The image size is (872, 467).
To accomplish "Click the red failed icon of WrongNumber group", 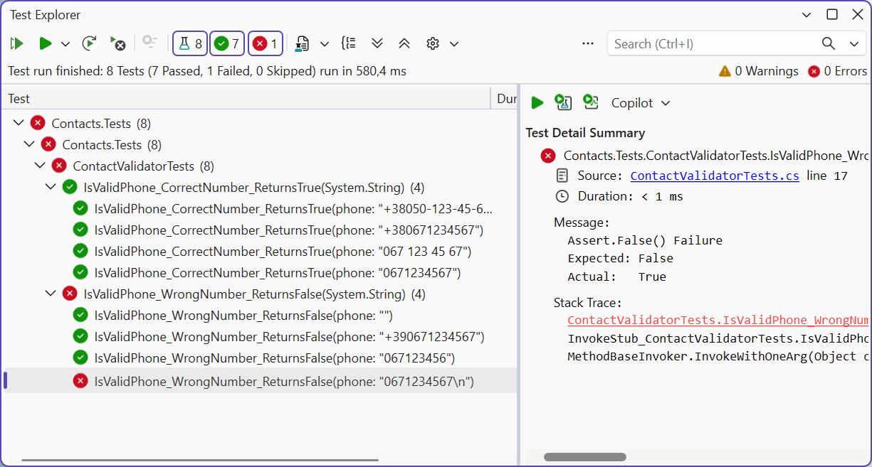I will pyautogui.click(x=70, y=294).
